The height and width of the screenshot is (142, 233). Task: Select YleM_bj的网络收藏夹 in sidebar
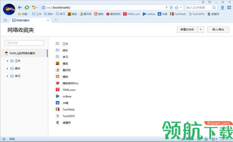tap(24, 53)
